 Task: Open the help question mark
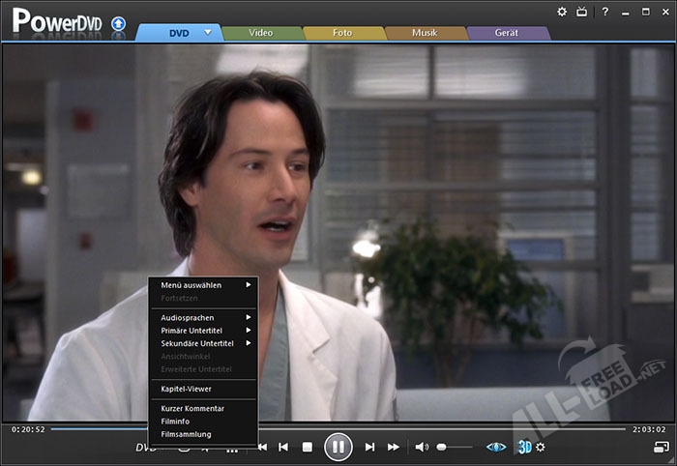[604, 12]
